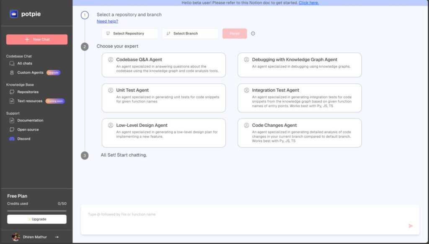429x244 pixels.
Task: Click the 0/50 credits count
Action: click(x=62, y=203)
